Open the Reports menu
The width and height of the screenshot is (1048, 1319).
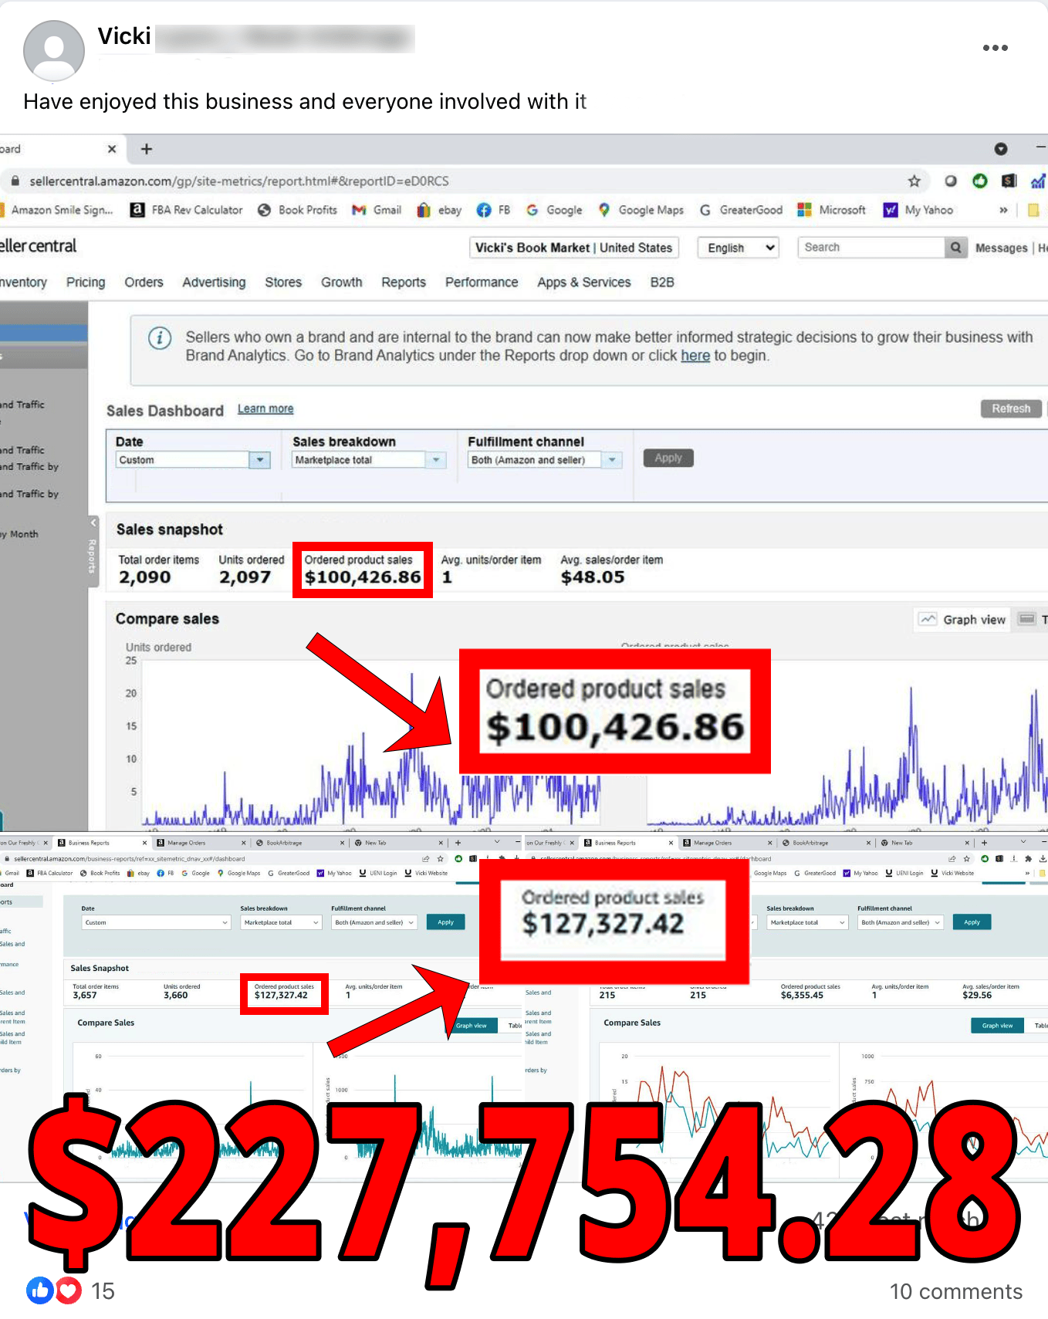click(x=403, y=282)
